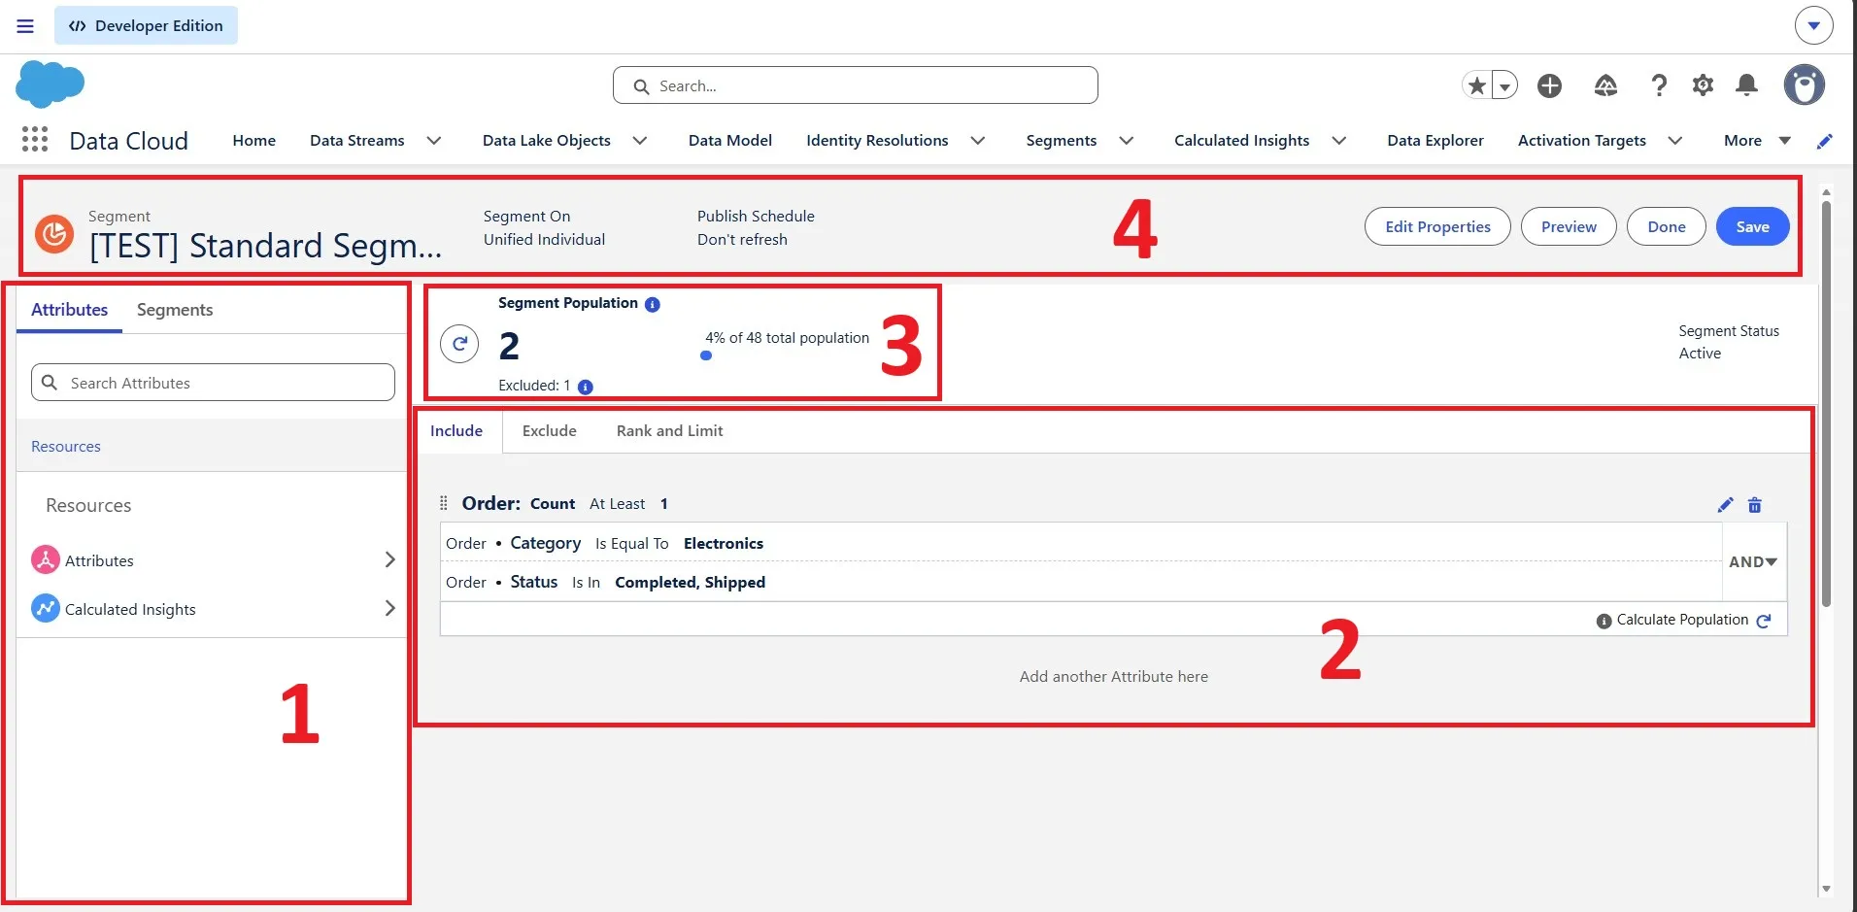Open the notifications bell
Viewport: 1857px width, 912px height.
click(x=1746, y=85)
